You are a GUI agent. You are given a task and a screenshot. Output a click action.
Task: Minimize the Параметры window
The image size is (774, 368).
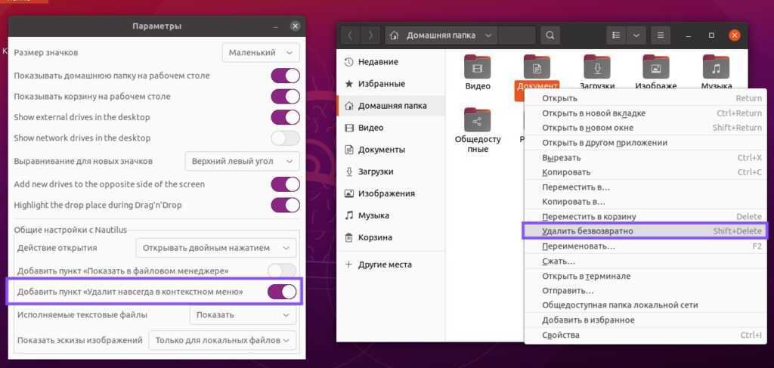(x=277, y=26)
